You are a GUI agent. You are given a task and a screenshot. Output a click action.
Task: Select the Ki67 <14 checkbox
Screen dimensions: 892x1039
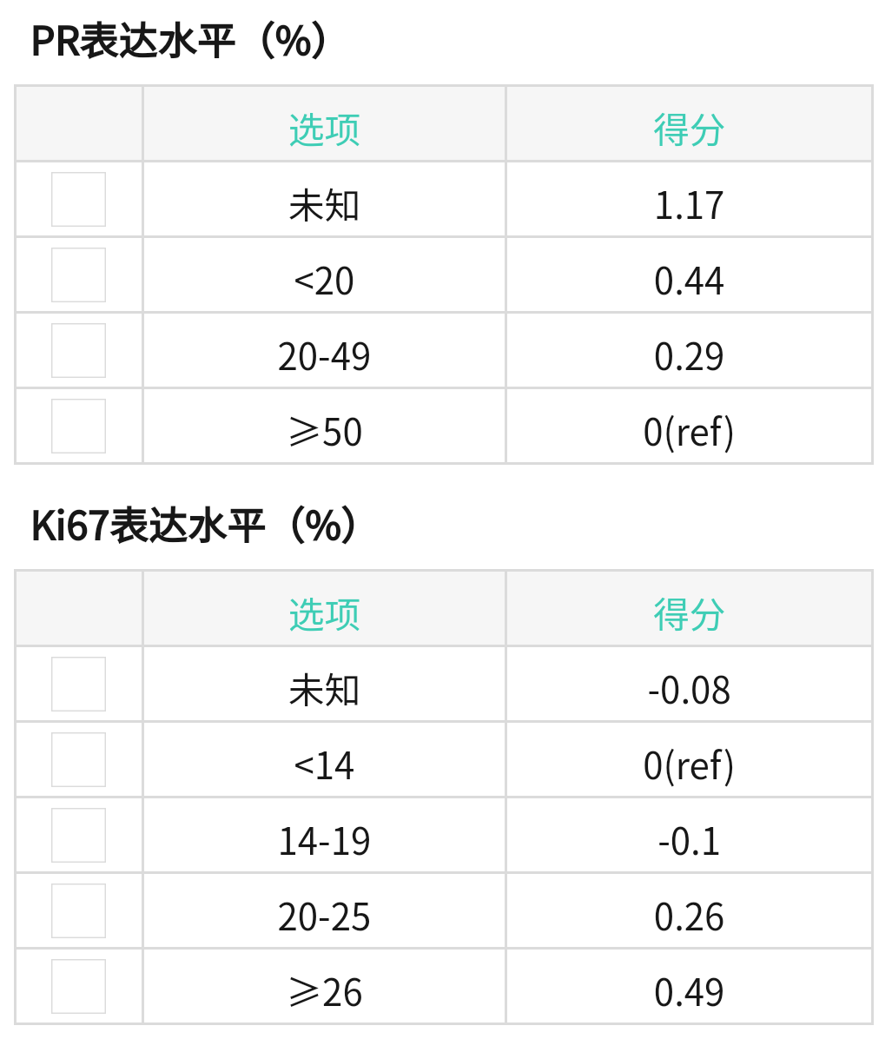(x=78, y=759)
